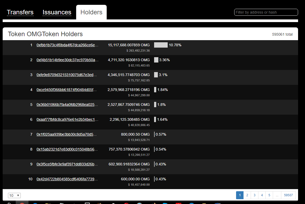
Task: Click the 3.36% share label
Action: click(164, 60)
